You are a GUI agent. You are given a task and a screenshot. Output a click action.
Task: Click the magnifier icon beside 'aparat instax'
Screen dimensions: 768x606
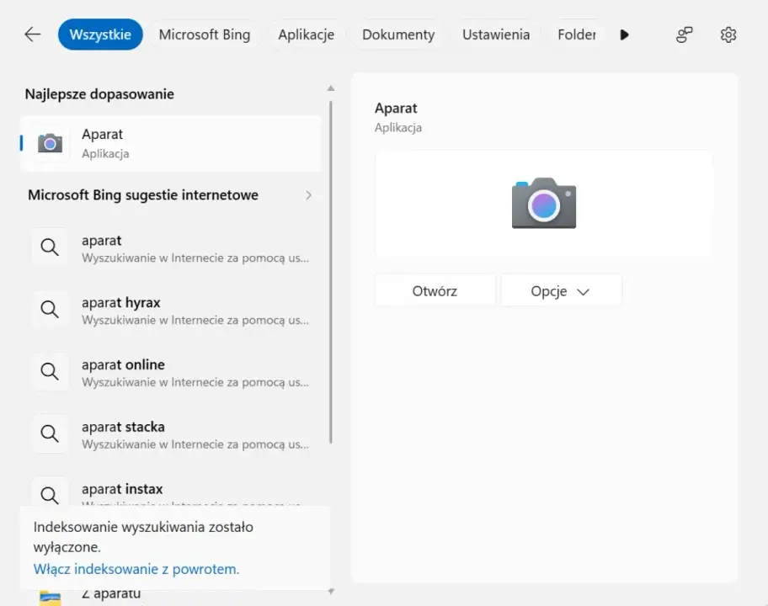point(50,495)
